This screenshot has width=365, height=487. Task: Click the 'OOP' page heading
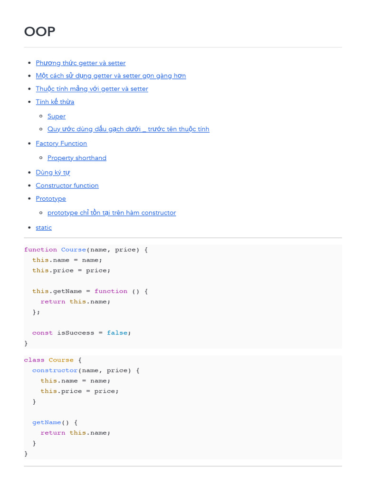[x=39, y=31]
